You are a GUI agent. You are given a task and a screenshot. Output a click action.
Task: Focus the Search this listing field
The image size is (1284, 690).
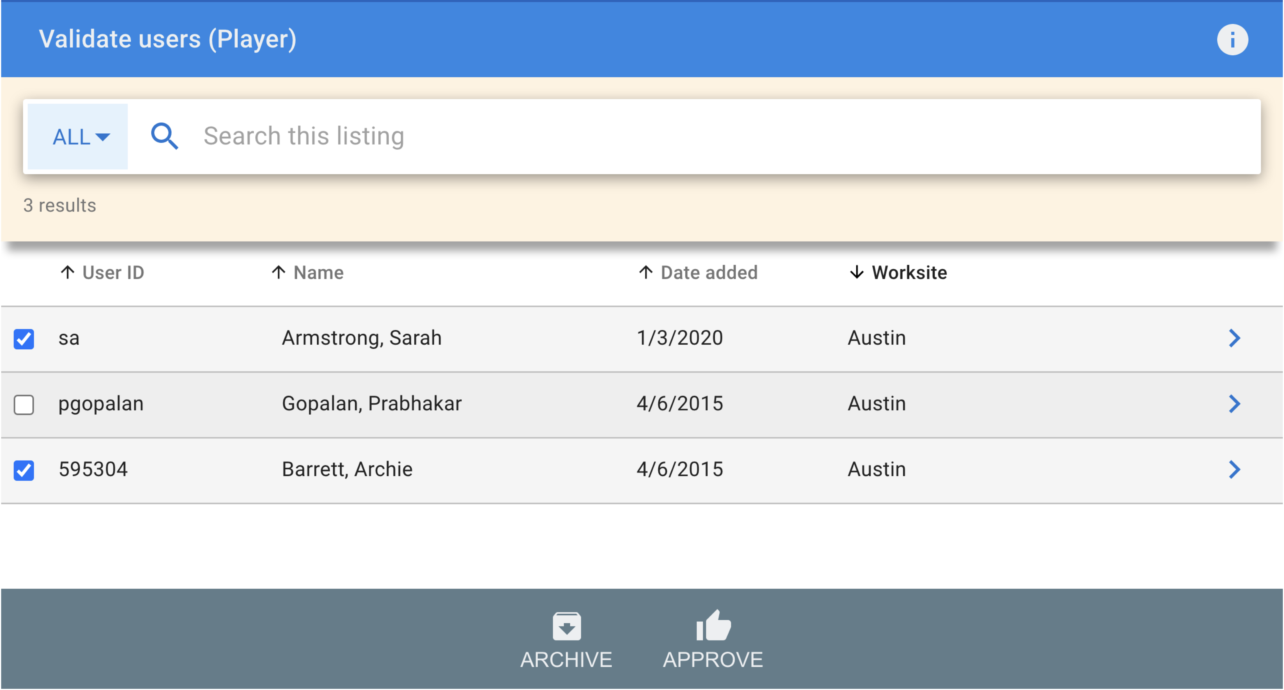pos(728,136)
